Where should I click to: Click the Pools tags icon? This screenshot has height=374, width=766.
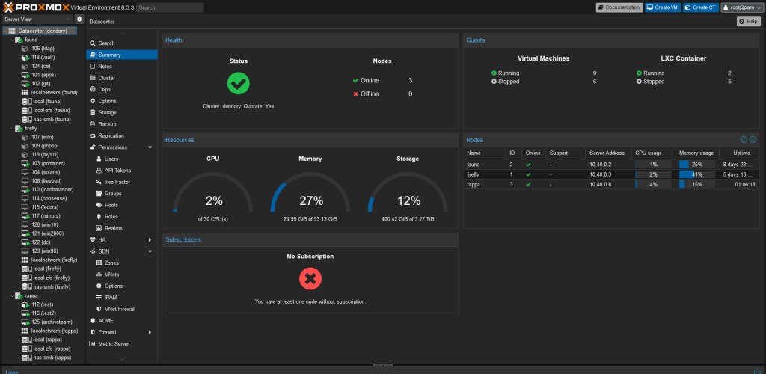point(99,205)
